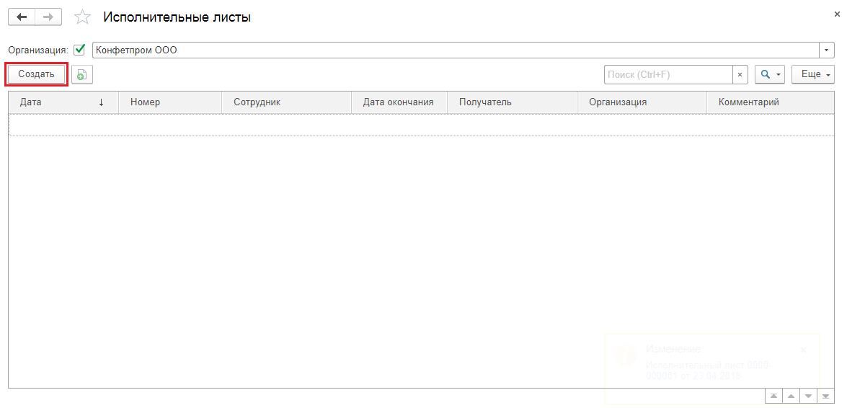Uncheck the Организация filter checkbox
This screenshot has height=408, width=847.
pyautogui.click(x=79, y=50)
